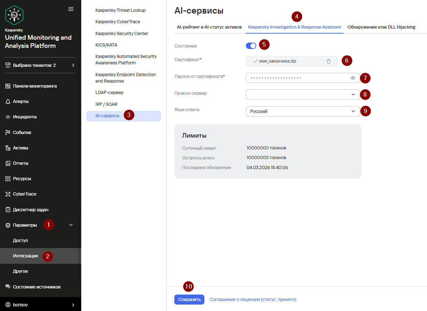The width and height of the screenshot is (427, 311).
Task: Delete certificate with trash icon
Action: click(329, 61)
